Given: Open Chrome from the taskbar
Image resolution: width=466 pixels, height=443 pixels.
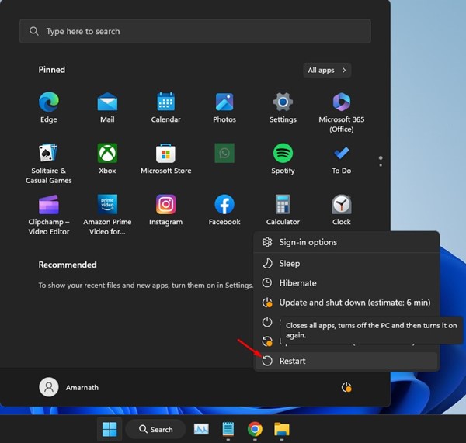Looking at the screenshot, I should click(x=254, y=429).
